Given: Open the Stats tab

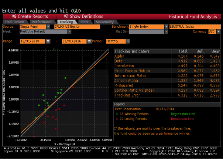Looking at the screenshot, I should (85, 22).
